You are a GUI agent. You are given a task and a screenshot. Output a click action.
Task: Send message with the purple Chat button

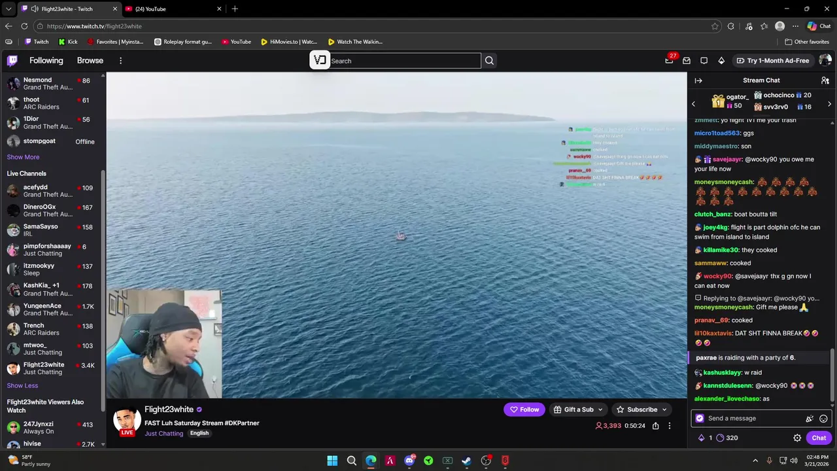point(819,438)
